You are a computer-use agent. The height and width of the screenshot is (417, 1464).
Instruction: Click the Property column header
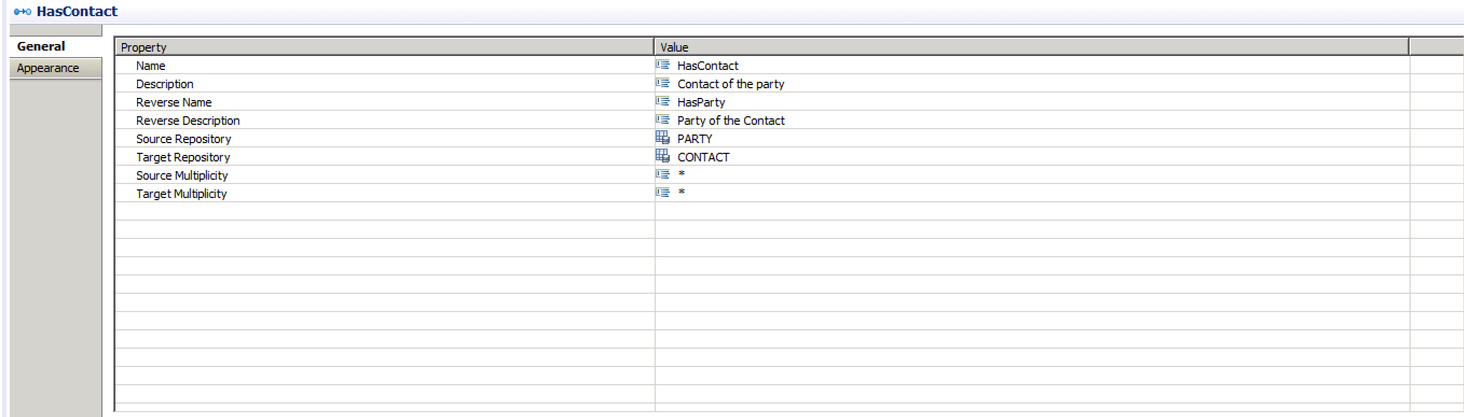(x=384, y=47)
